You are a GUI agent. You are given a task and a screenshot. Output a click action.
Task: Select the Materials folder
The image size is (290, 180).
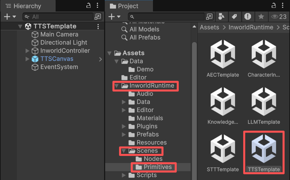150,118
